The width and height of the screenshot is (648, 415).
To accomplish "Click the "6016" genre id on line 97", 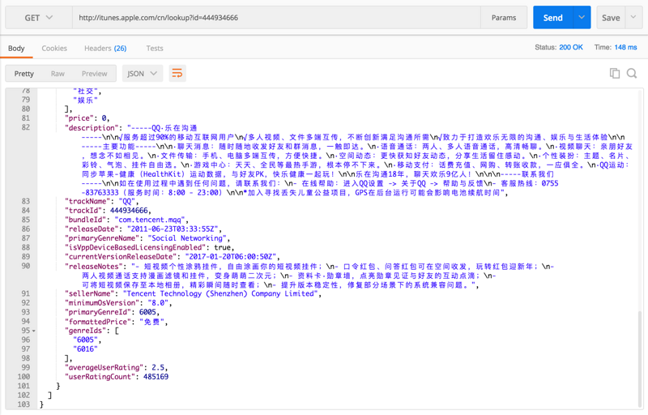I will tap(86, 349).
